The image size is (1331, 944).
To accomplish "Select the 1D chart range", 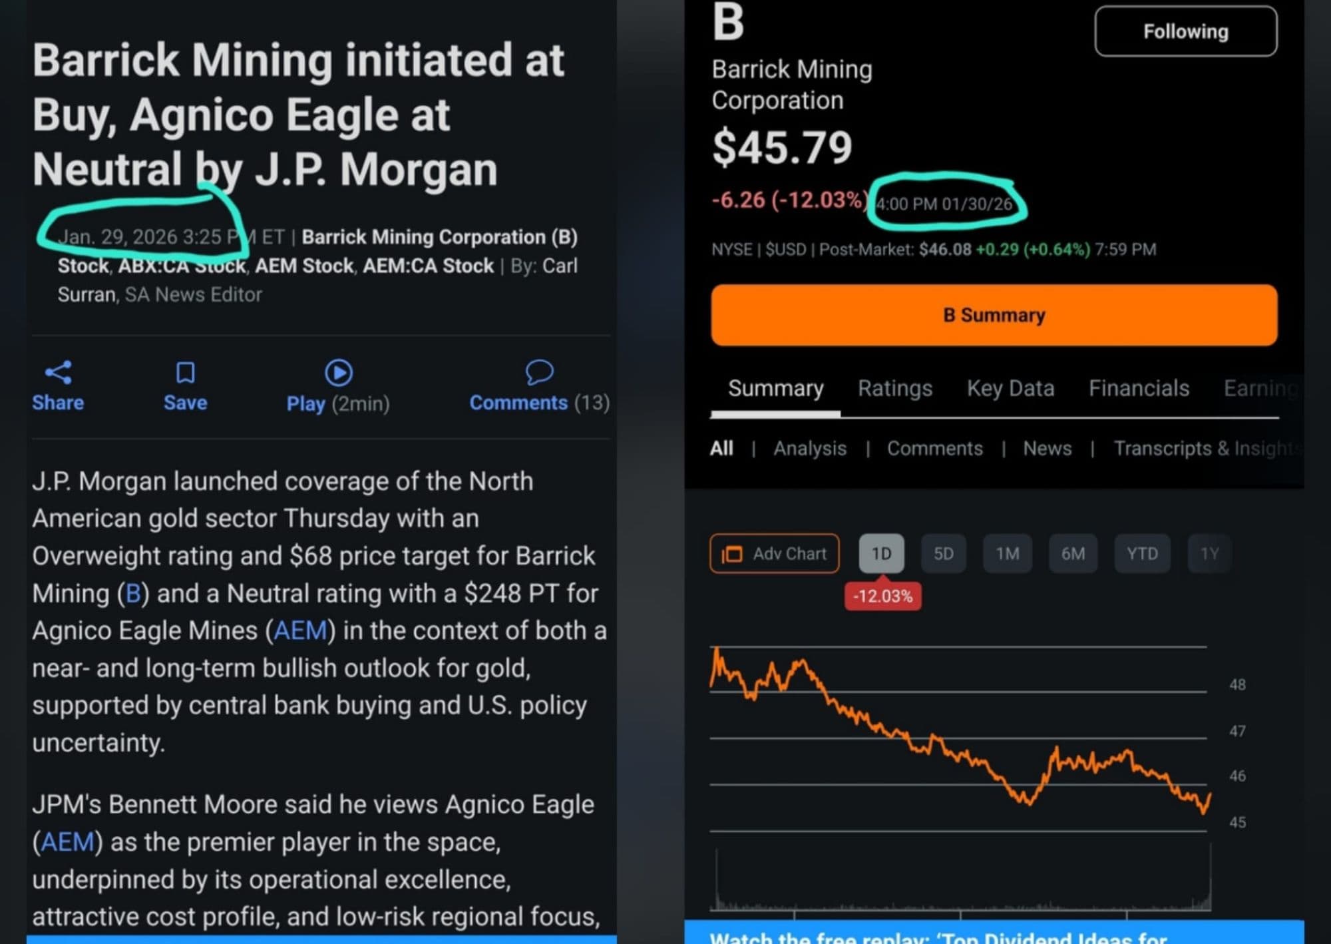I will 881,553.
